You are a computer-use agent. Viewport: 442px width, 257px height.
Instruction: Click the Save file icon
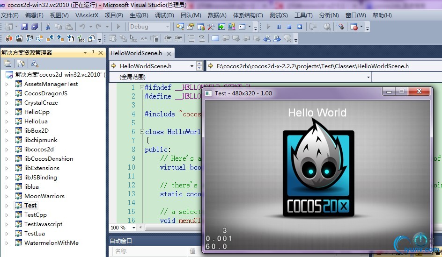click(24, 27)
